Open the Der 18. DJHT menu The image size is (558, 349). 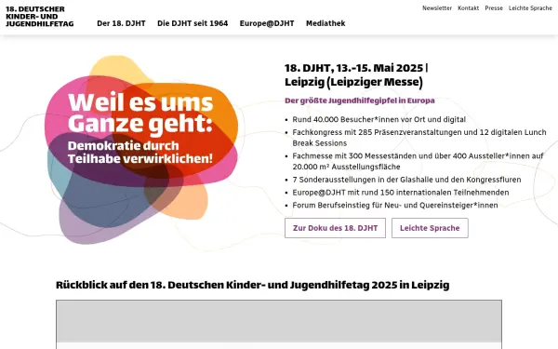tap(121, 23)
